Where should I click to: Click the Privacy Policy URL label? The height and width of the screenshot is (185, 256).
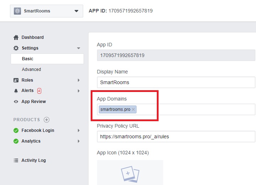118,126
